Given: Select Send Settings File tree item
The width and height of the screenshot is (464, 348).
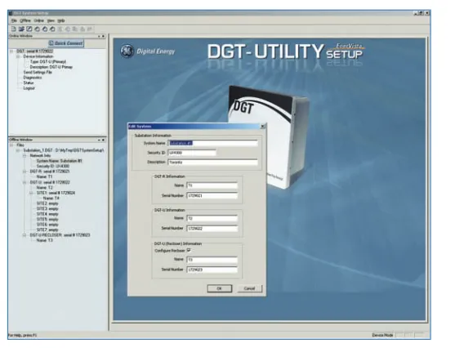Looking at the screenshot, I should (38, 72).
